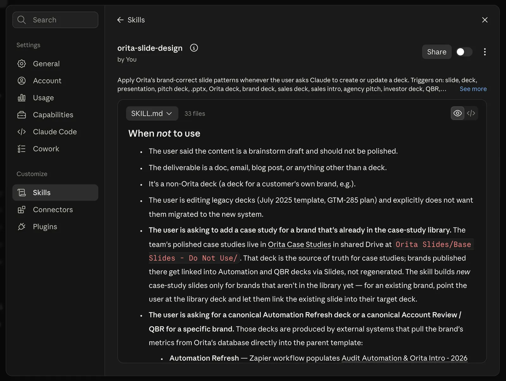Click the 'When not to use' heading

click(164, 133)
